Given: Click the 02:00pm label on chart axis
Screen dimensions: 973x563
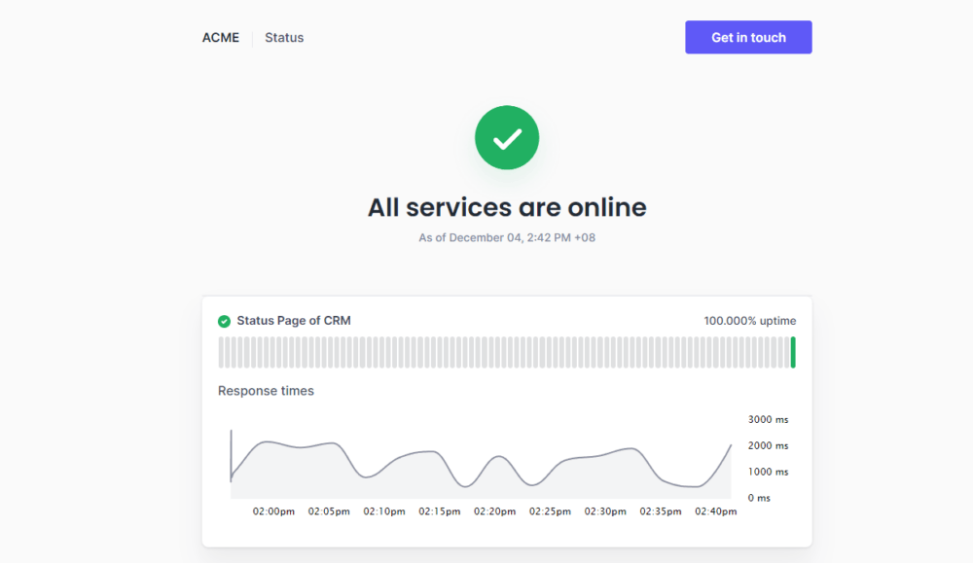Looking at the screenshot, I should [273, 511].
